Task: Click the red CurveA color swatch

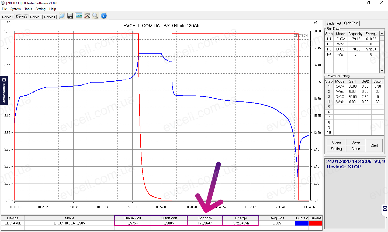Action: pyautogui.click(x=315, y=223)
